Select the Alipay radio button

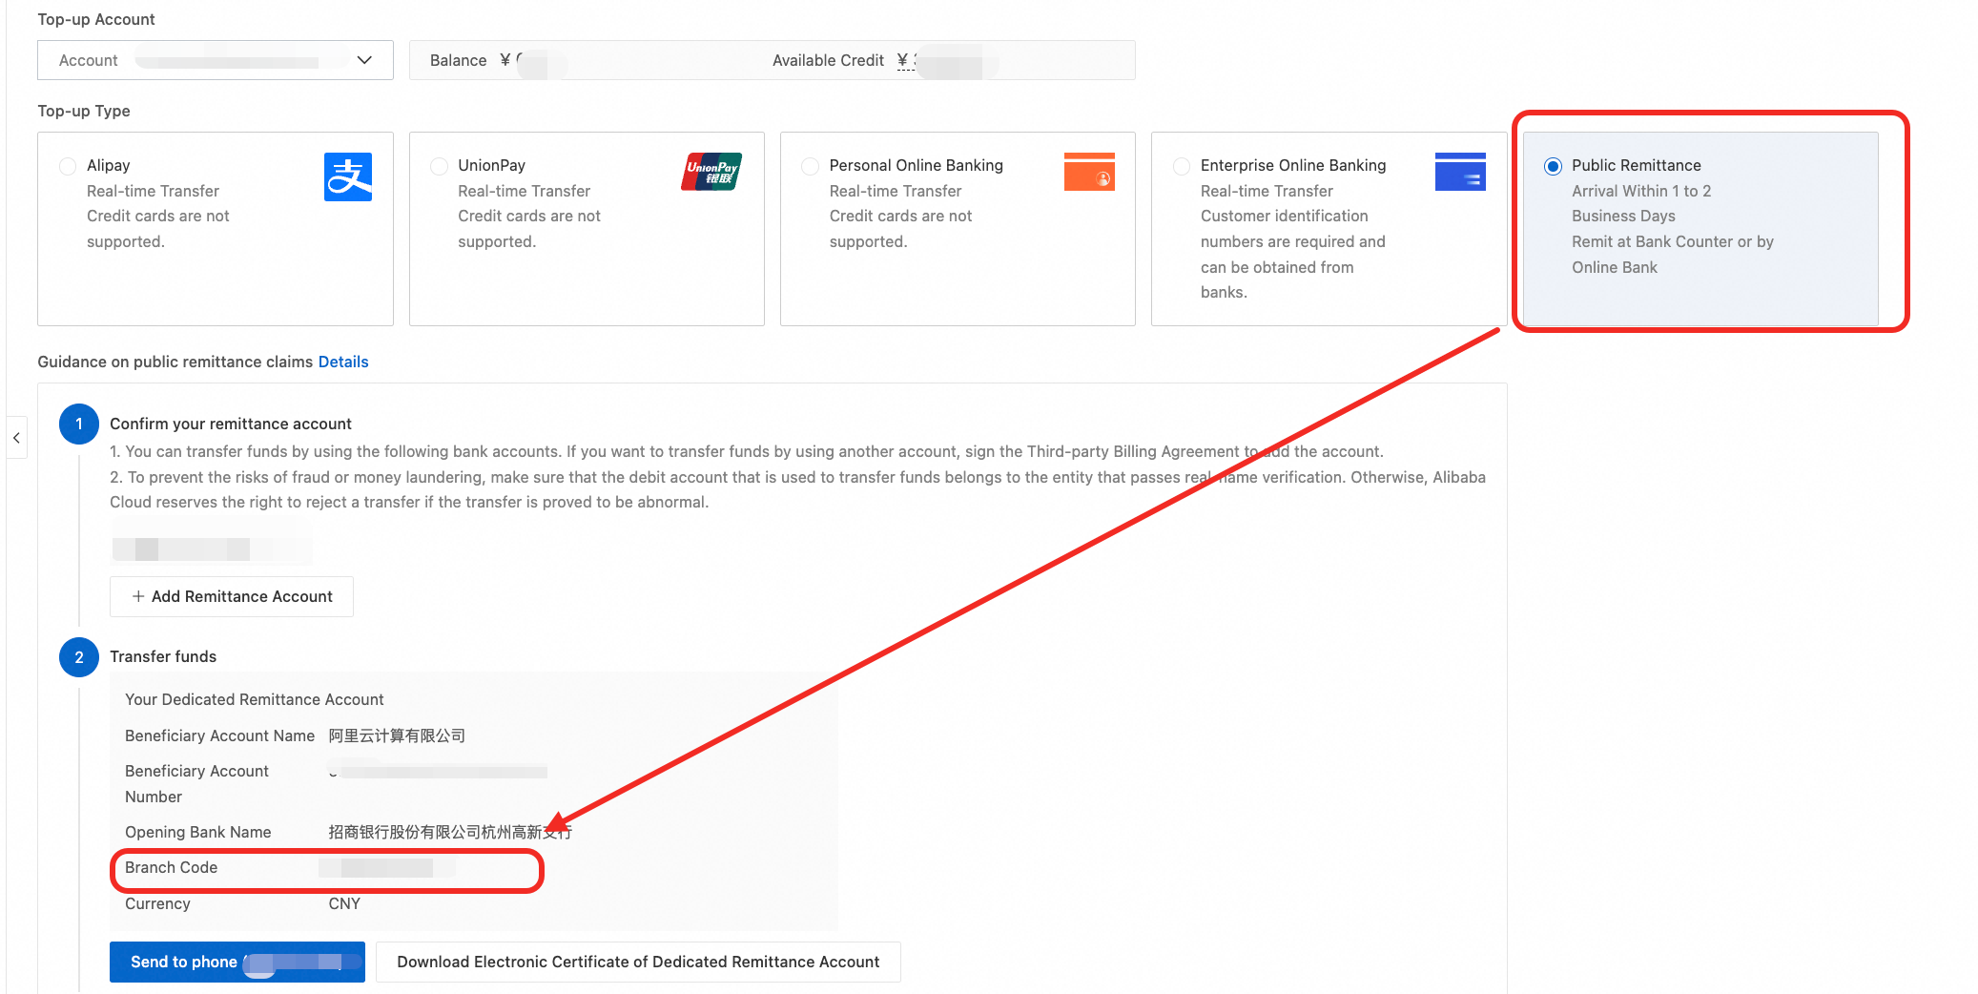68,166
